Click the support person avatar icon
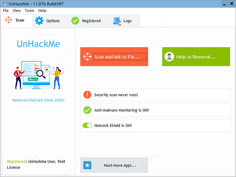The image size is (236, 177). tap(169, 57)
